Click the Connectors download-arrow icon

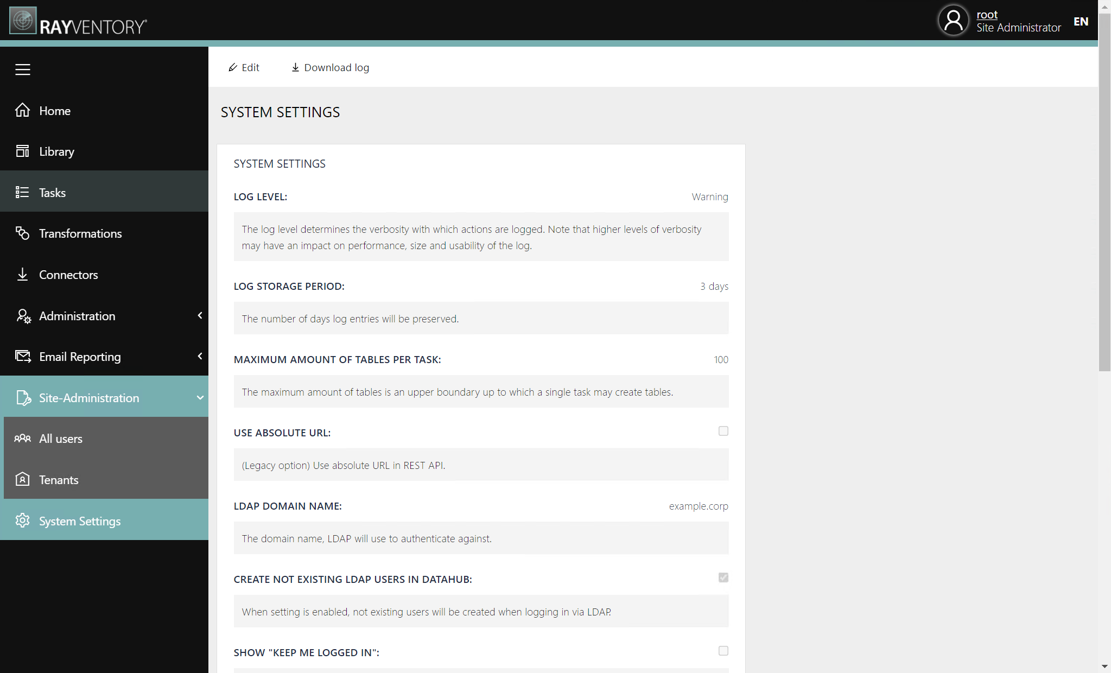[x=22, y=274]
